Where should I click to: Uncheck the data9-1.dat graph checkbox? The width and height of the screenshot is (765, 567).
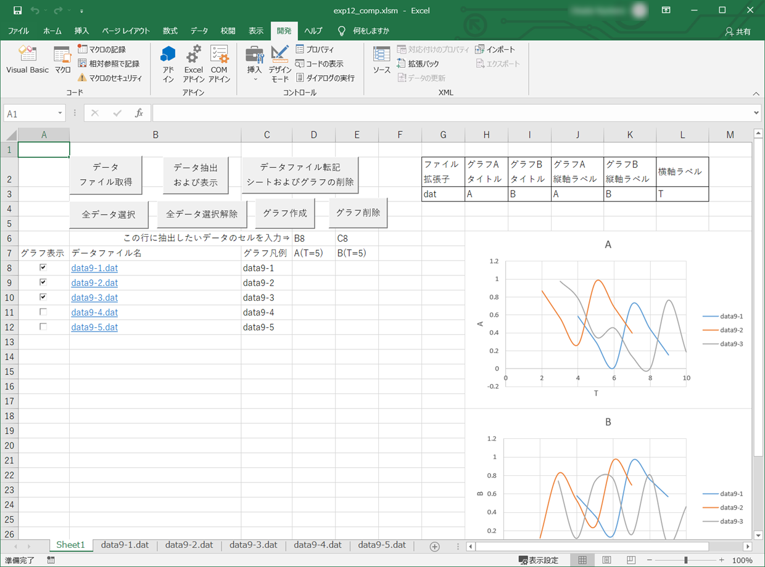[43, 267]
